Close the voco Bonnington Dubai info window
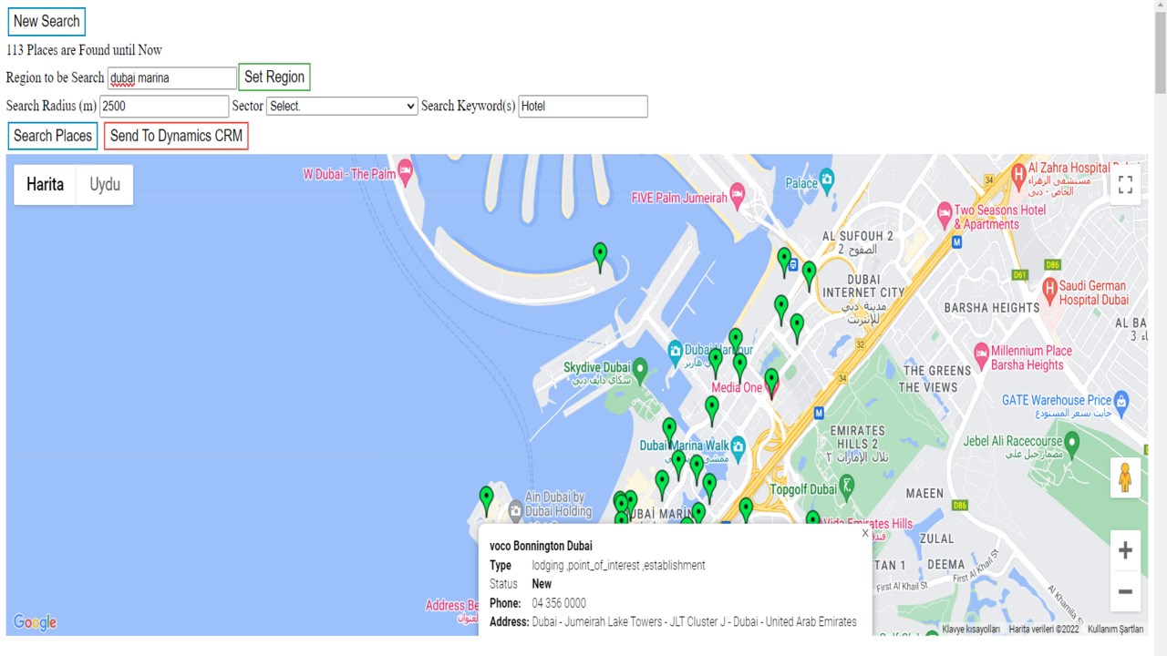 [x=865, y=533]
